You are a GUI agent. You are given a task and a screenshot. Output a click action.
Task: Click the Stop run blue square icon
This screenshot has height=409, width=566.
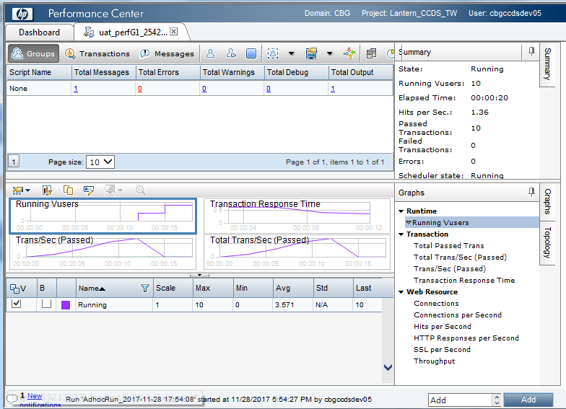click(251, 53)
